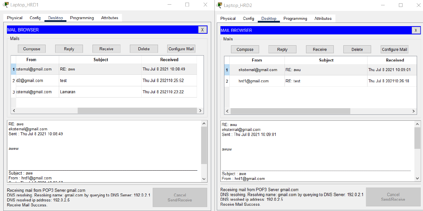Delete the selected email on Laptop_HRD1
The width and height of the screenshot is (423, 211).
[144, 49]
